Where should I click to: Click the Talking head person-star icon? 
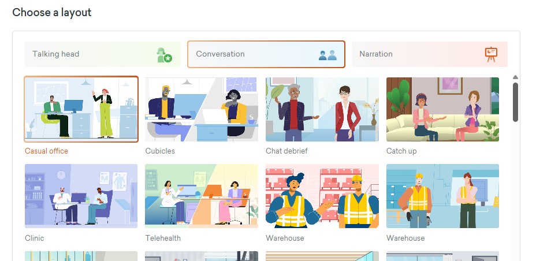tap(165, 55)
